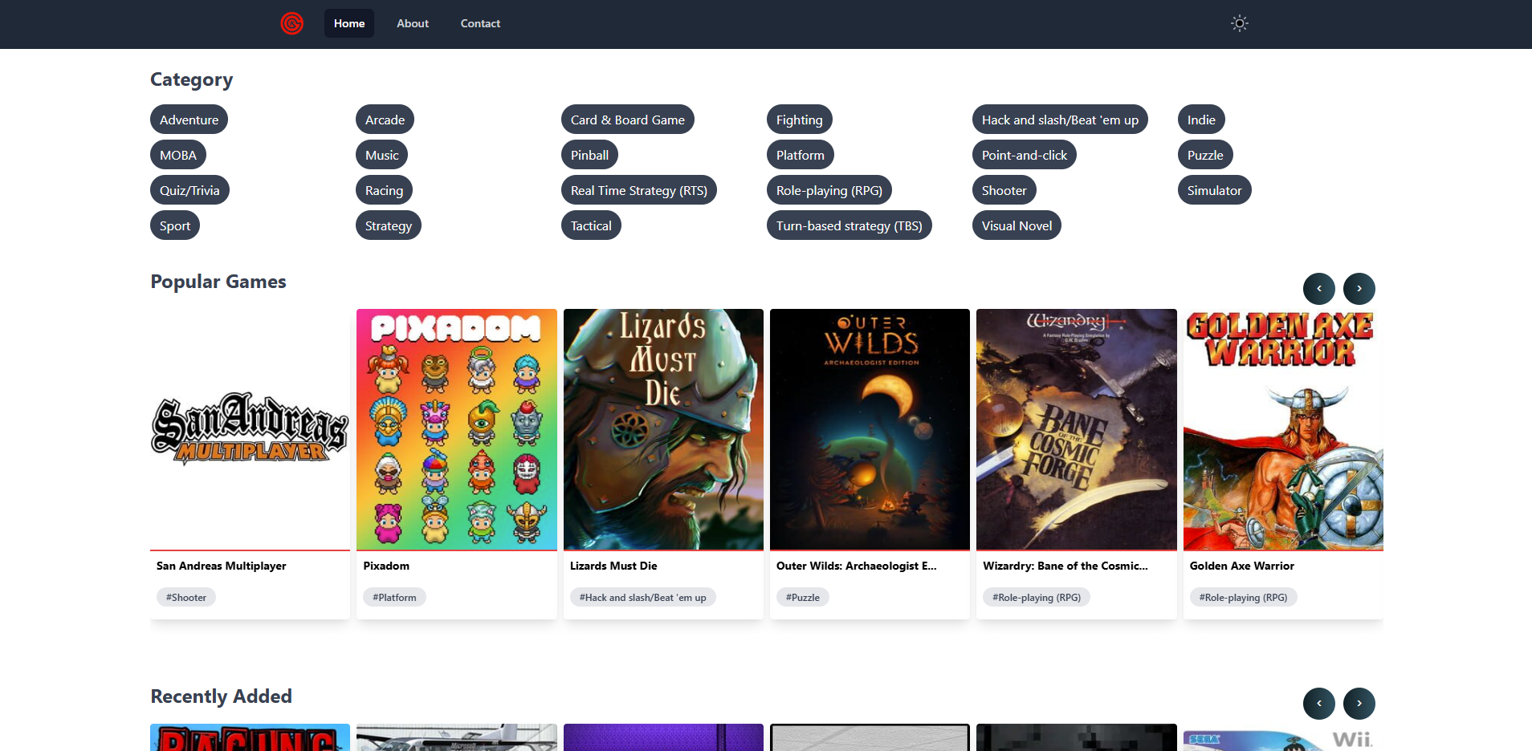The image size is (1532, 751).
Task: Filter by Fighting category
Action: [x=799, y=120]
